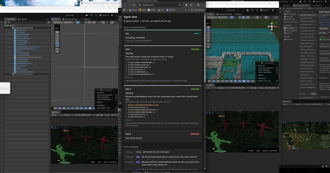This screenshot has height=173, width=330.
Task: Switch to the Inspector tab
Action: click(22, 19)
